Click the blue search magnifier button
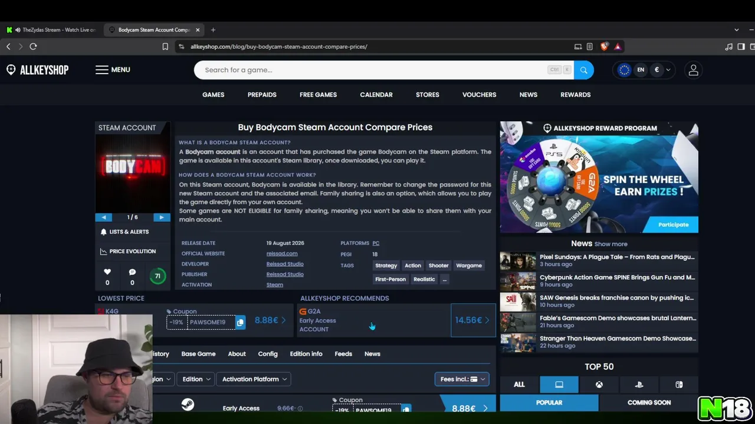 [583, 70]
